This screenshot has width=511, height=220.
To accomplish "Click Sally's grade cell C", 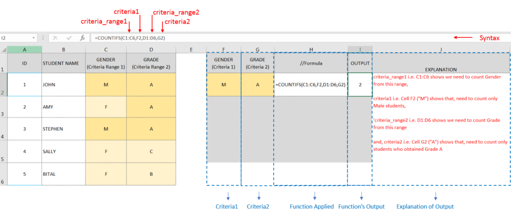I will pyautogui.click(x=151, y=152).
